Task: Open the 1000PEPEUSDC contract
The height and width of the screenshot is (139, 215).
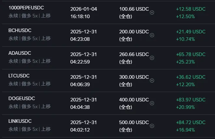Action: [26, 8]
